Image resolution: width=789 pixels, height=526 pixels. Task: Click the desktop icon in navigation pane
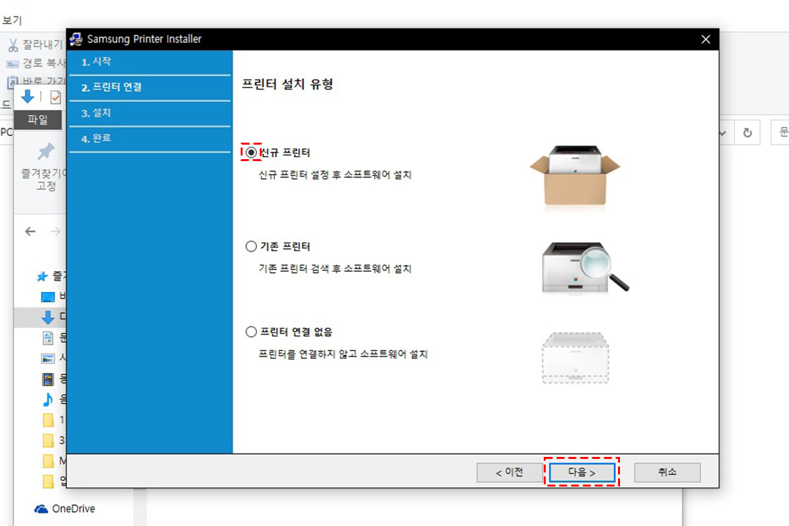click(x=48, y=297)
